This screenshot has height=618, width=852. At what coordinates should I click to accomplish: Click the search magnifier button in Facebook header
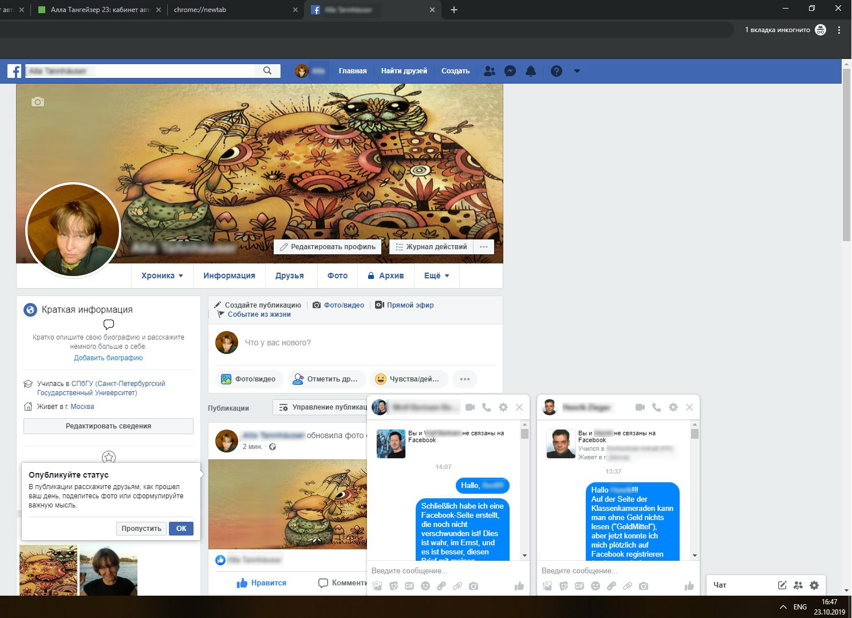(x=267, y=70)
